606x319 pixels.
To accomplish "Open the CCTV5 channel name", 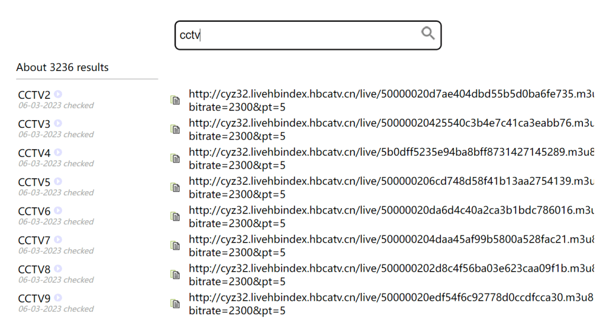I will (x=34, y=182).
